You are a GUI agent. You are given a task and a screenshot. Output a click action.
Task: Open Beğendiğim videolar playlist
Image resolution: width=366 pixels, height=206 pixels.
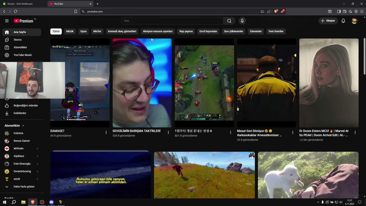click(22, 106)
